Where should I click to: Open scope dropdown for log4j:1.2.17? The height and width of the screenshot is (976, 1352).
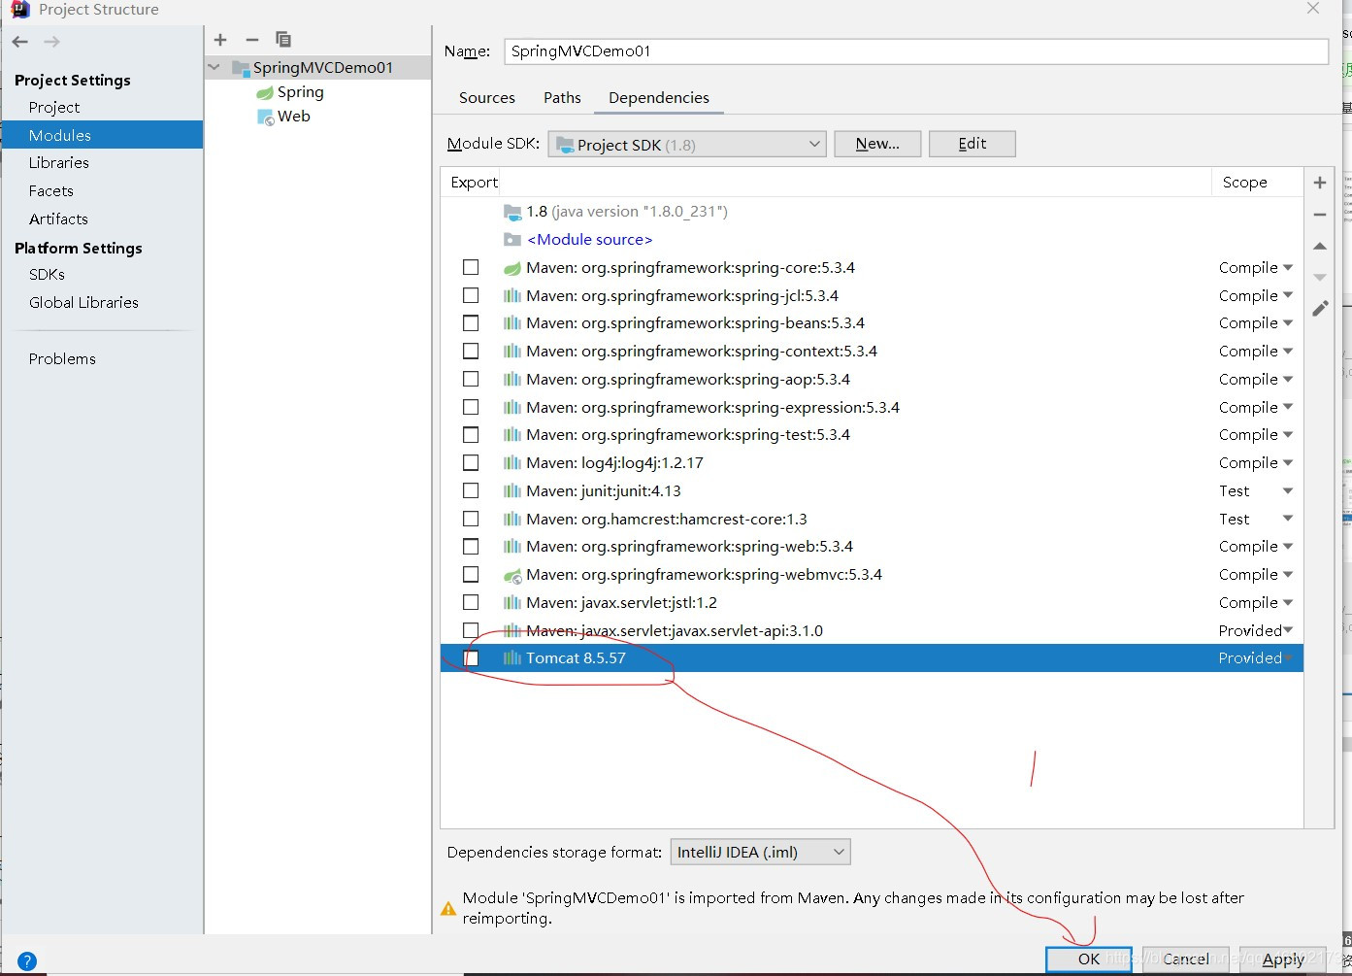pyautogui.click(x=1256, y=463)
